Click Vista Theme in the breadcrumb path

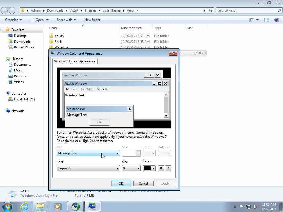tap(111, 10)
